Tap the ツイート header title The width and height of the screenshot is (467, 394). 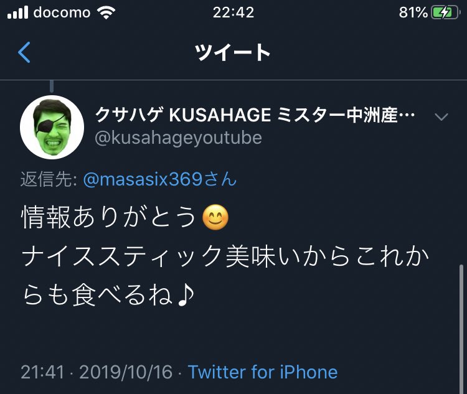(233, 52)
